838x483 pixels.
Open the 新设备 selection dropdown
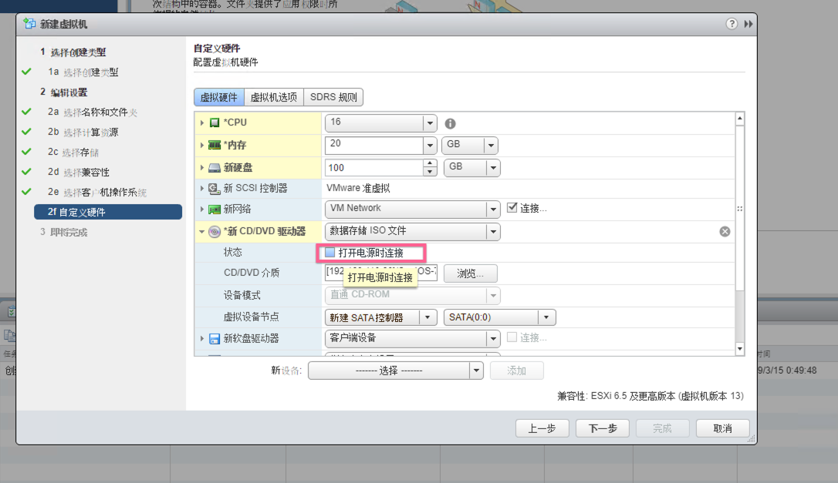coord(476,371)
